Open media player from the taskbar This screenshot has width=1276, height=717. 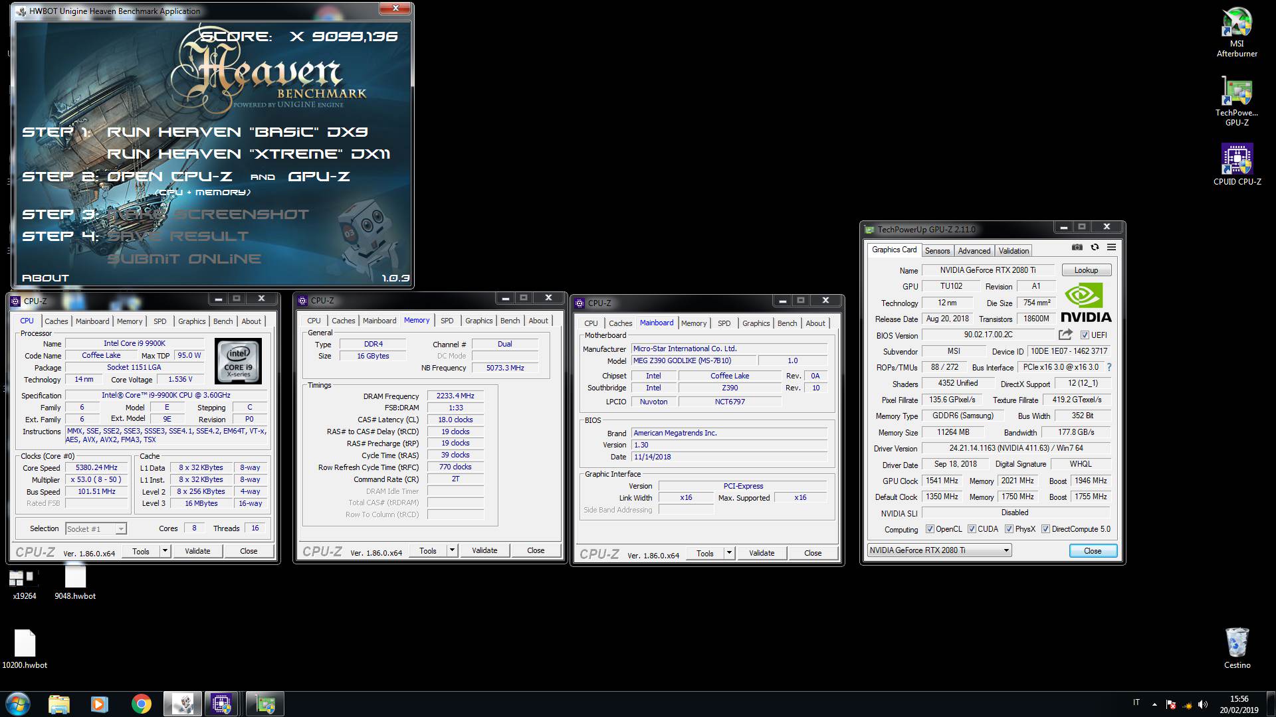(x=100, y=704)
